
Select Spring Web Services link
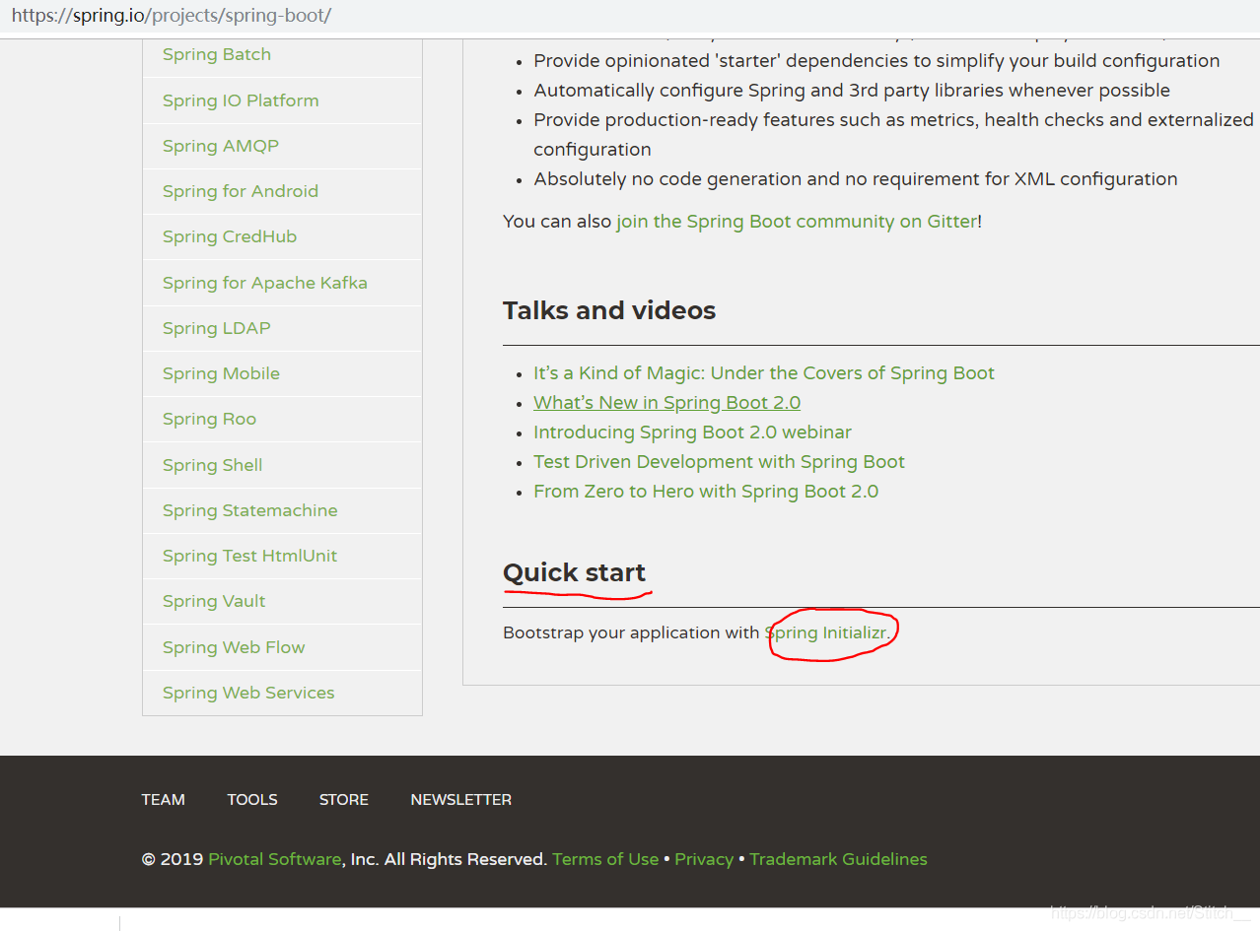248,693
